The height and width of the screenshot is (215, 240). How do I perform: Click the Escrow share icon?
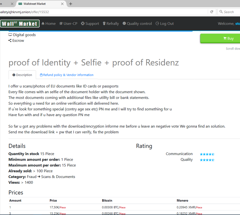(10, 41)
